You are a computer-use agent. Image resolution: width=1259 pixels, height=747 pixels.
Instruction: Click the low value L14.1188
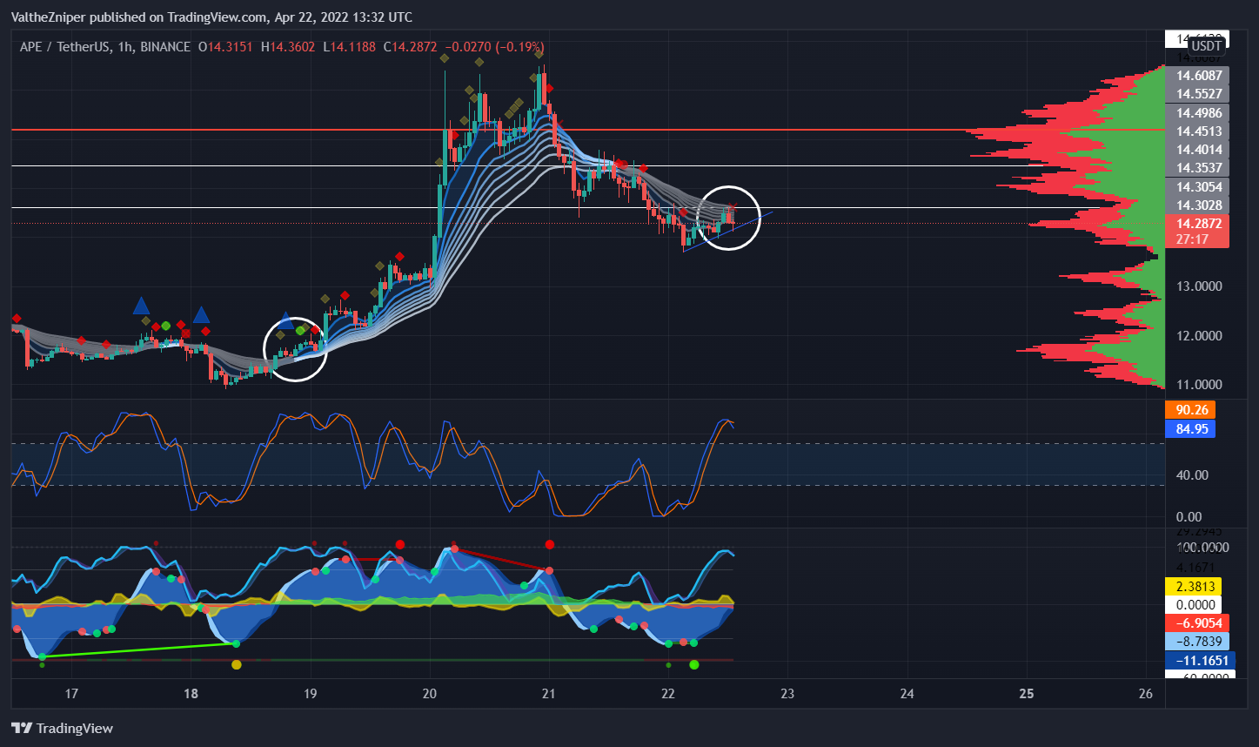point(349,46)
